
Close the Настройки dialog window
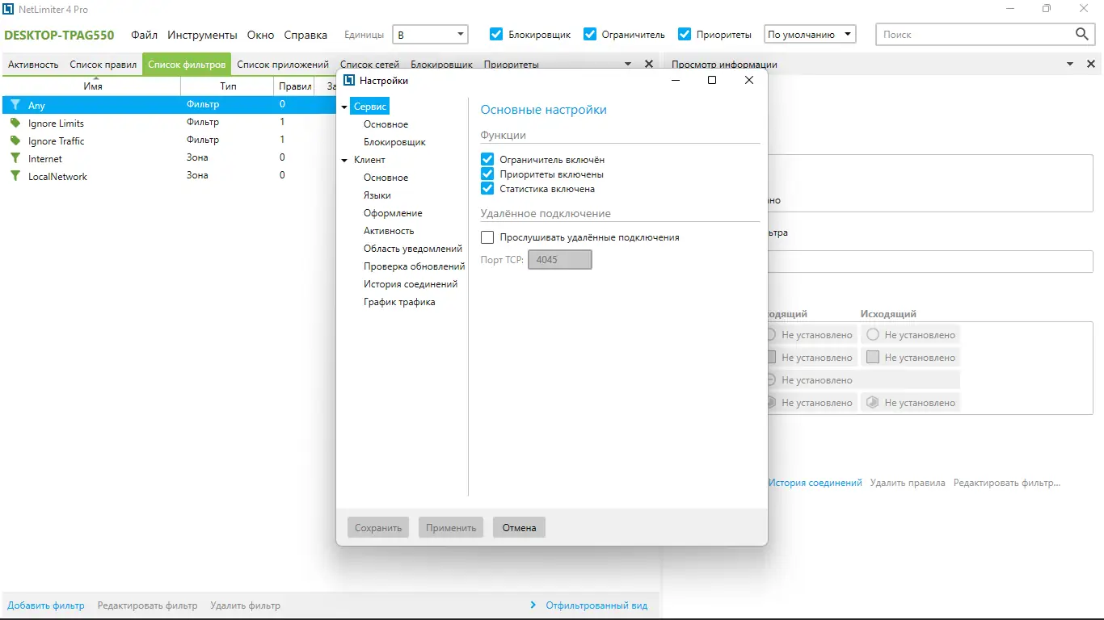pyautogui.click(x=749, y=80)
